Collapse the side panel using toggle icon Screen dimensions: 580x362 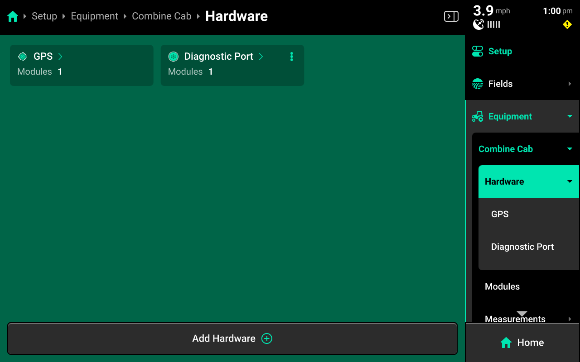(x=451, y=17)
